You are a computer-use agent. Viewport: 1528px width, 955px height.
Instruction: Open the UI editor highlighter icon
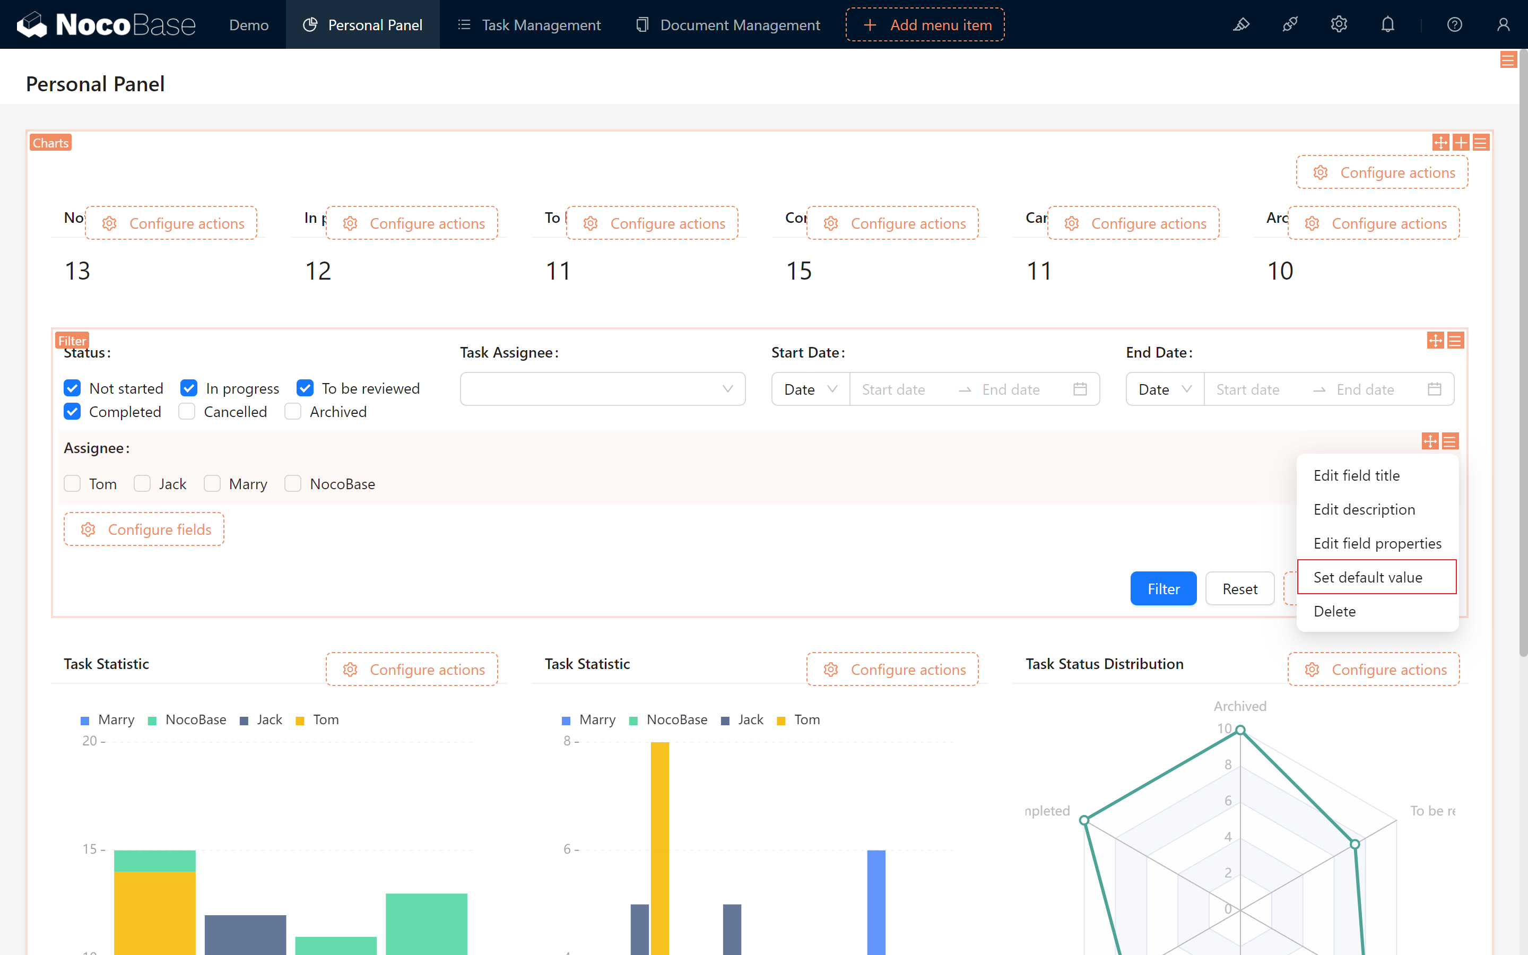click(x=1241, y=24)
